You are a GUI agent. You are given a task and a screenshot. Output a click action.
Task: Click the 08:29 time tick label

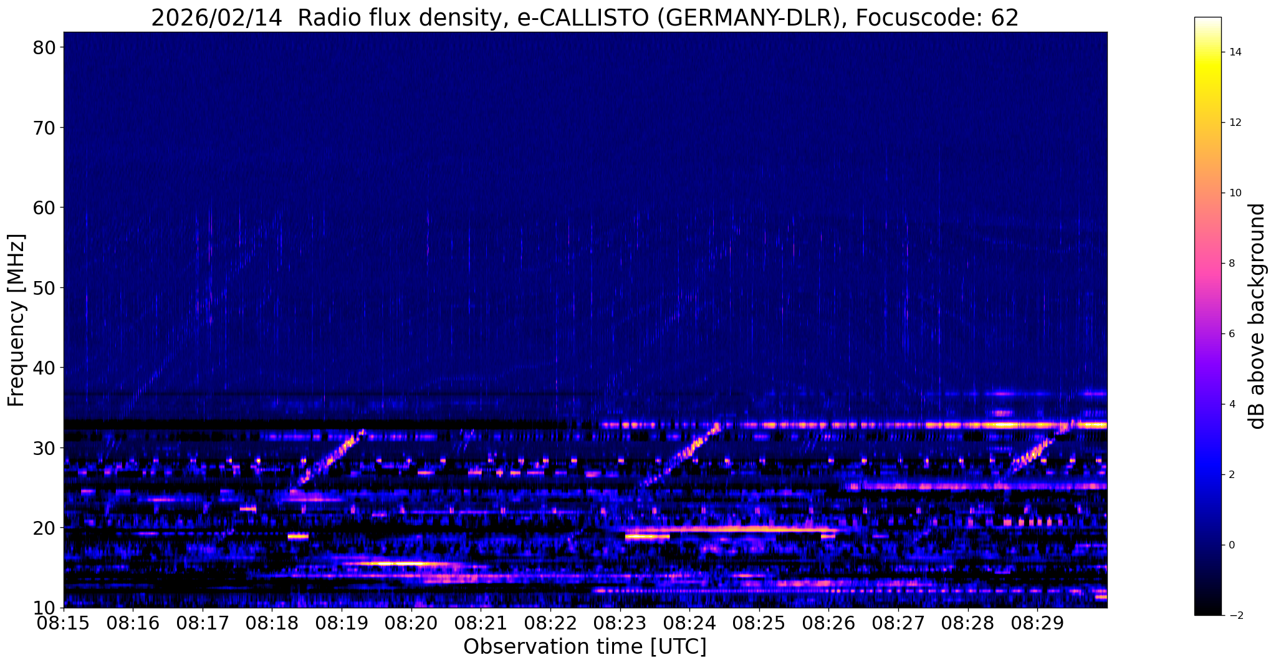(x=1037, y=623)
